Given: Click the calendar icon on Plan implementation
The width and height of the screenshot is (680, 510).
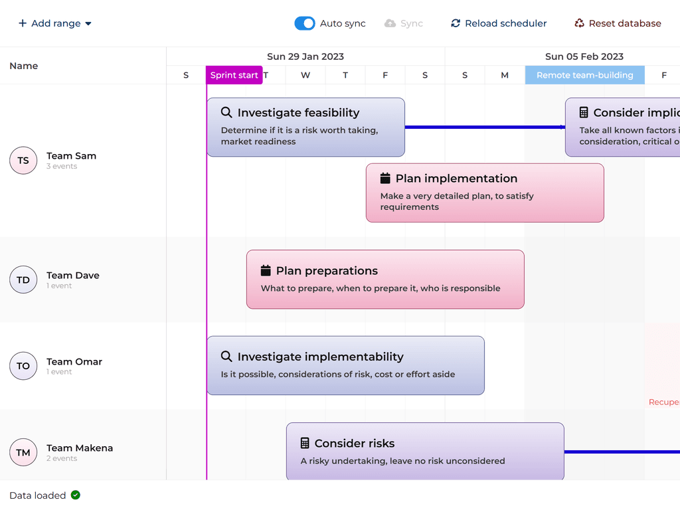Looking at the screenshot, I should 385,179.
